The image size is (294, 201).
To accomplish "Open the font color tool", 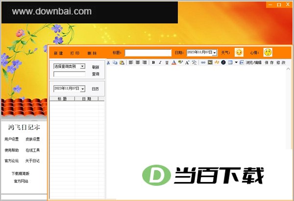I will click(174, 62).
